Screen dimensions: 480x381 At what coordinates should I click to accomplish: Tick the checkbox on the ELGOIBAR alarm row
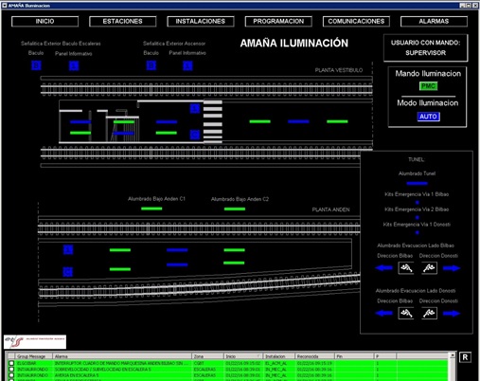coord(11,363)
